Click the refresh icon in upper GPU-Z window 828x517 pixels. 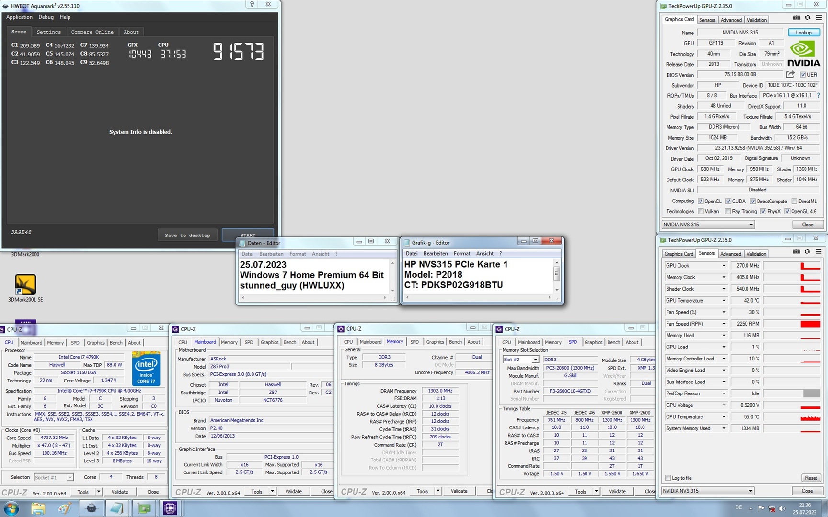(x=808, y=18)
